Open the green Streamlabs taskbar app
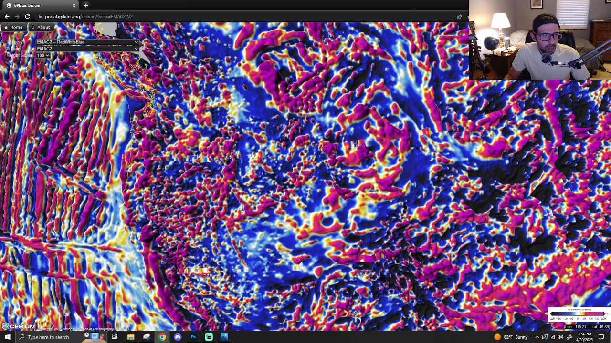Screen dimensions: 611x343 209,337
